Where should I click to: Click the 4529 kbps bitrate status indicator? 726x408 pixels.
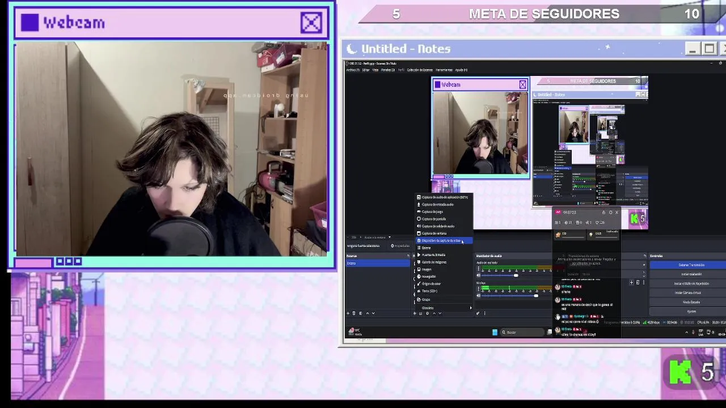click(x=652, y=322)
